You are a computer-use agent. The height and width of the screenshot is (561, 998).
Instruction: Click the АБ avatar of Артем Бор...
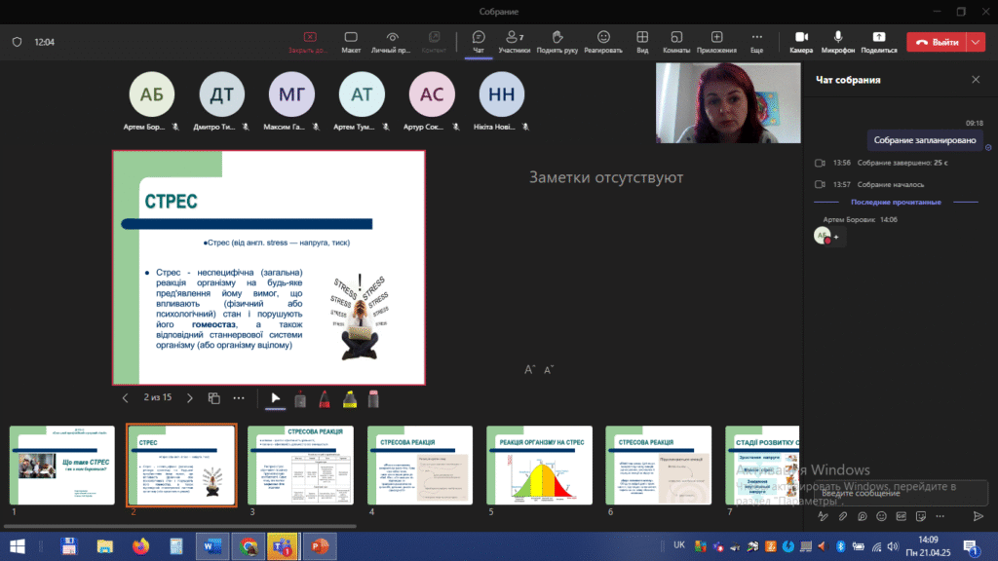coord(151,94)
